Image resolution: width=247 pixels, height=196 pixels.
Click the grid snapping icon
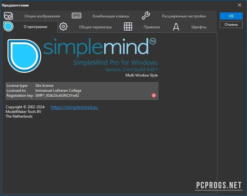pos(128,26)
